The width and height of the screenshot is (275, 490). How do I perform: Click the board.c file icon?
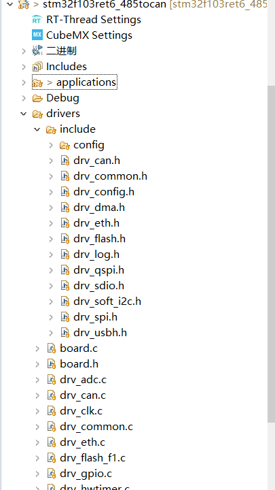click(51, 348)
